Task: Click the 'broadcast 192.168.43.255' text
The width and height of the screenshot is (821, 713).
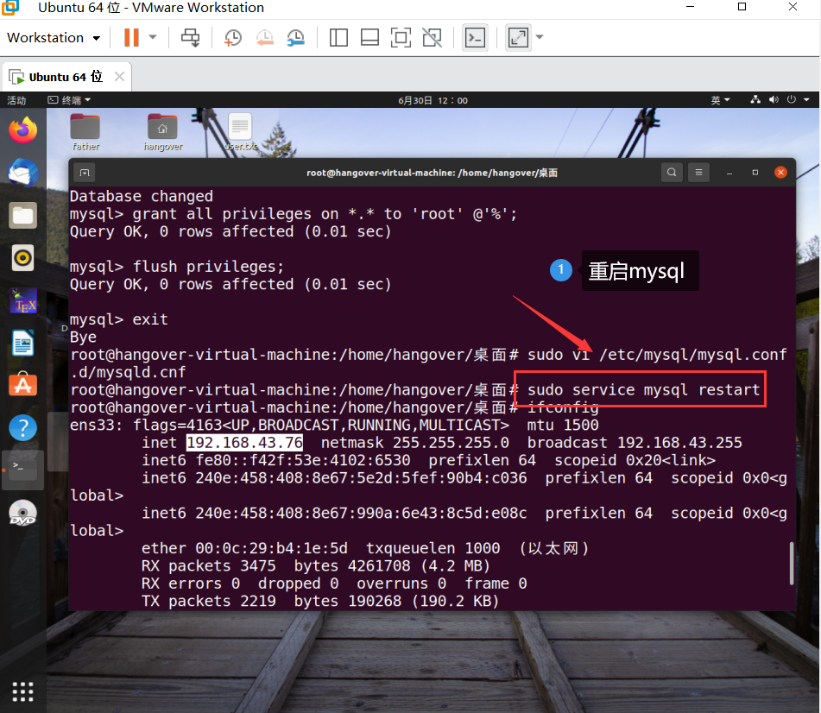Action: [x=635, y=443]
